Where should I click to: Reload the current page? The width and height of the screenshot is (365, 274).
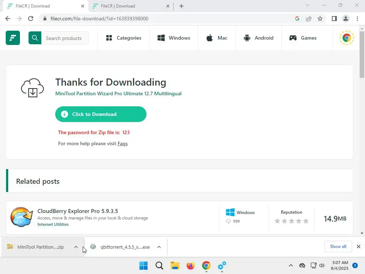tap(31, 19)
